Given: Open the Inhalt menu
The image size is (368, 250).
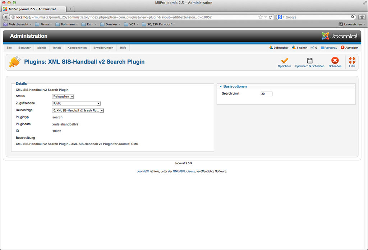Looking at the screenshot, I should [x=57, y=48].
